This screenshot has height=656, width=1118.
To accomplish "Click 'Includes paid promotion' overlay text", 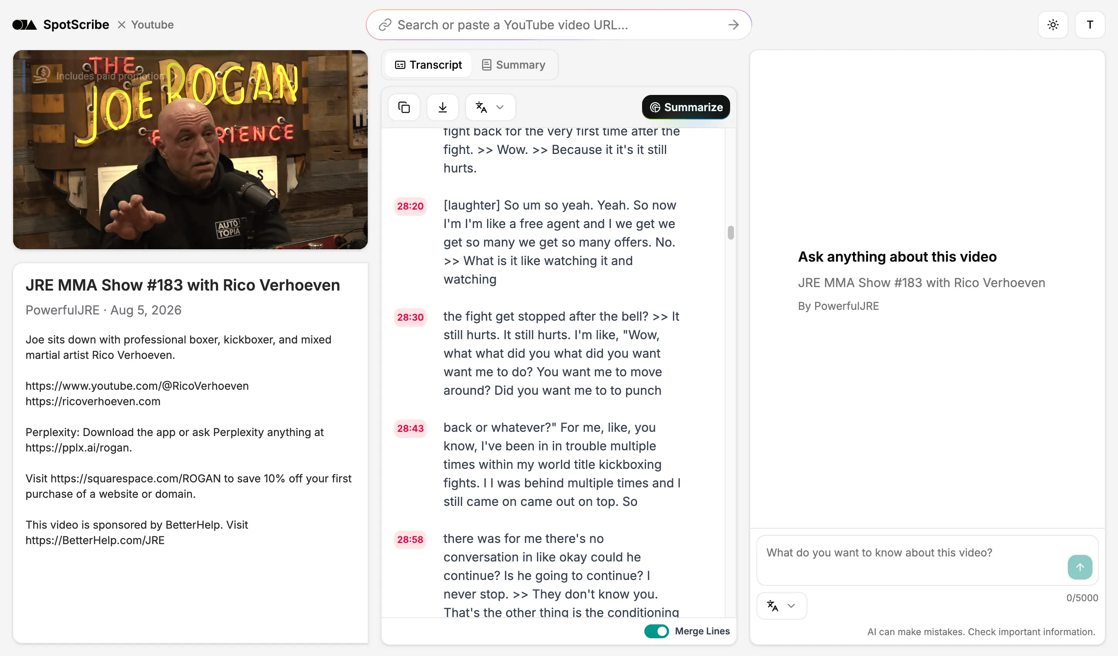I will (x=110, y=76).
